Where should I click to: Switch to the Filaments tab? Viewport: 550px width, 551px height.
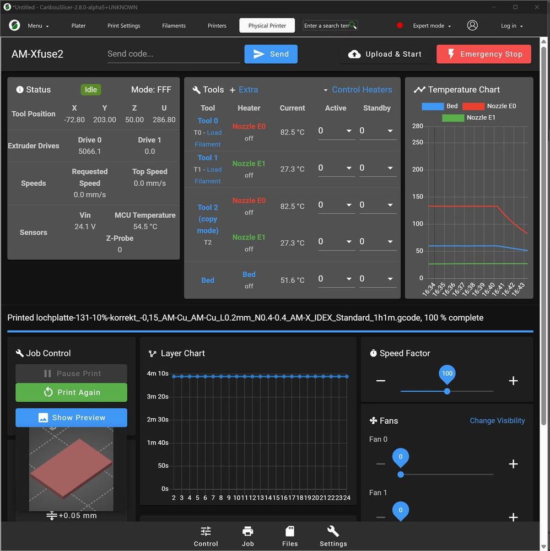[174, 26]
